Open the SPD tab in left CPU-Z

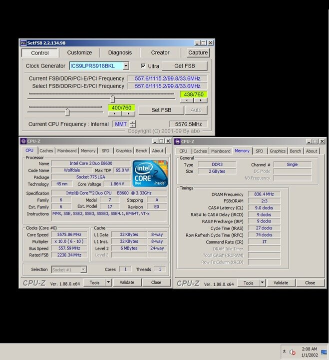point(105,150)
